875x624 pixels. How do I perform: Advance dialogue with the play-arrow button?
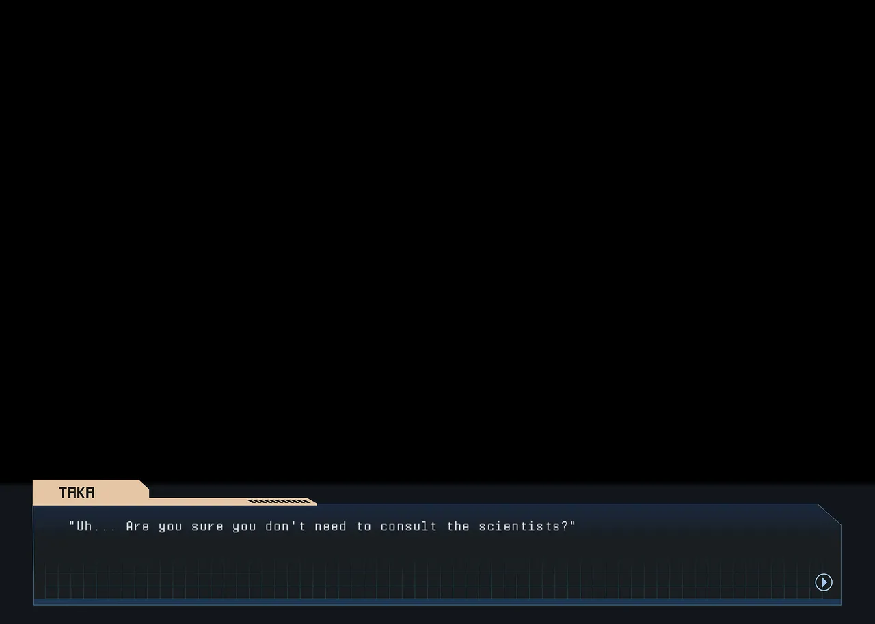point(824,582)
